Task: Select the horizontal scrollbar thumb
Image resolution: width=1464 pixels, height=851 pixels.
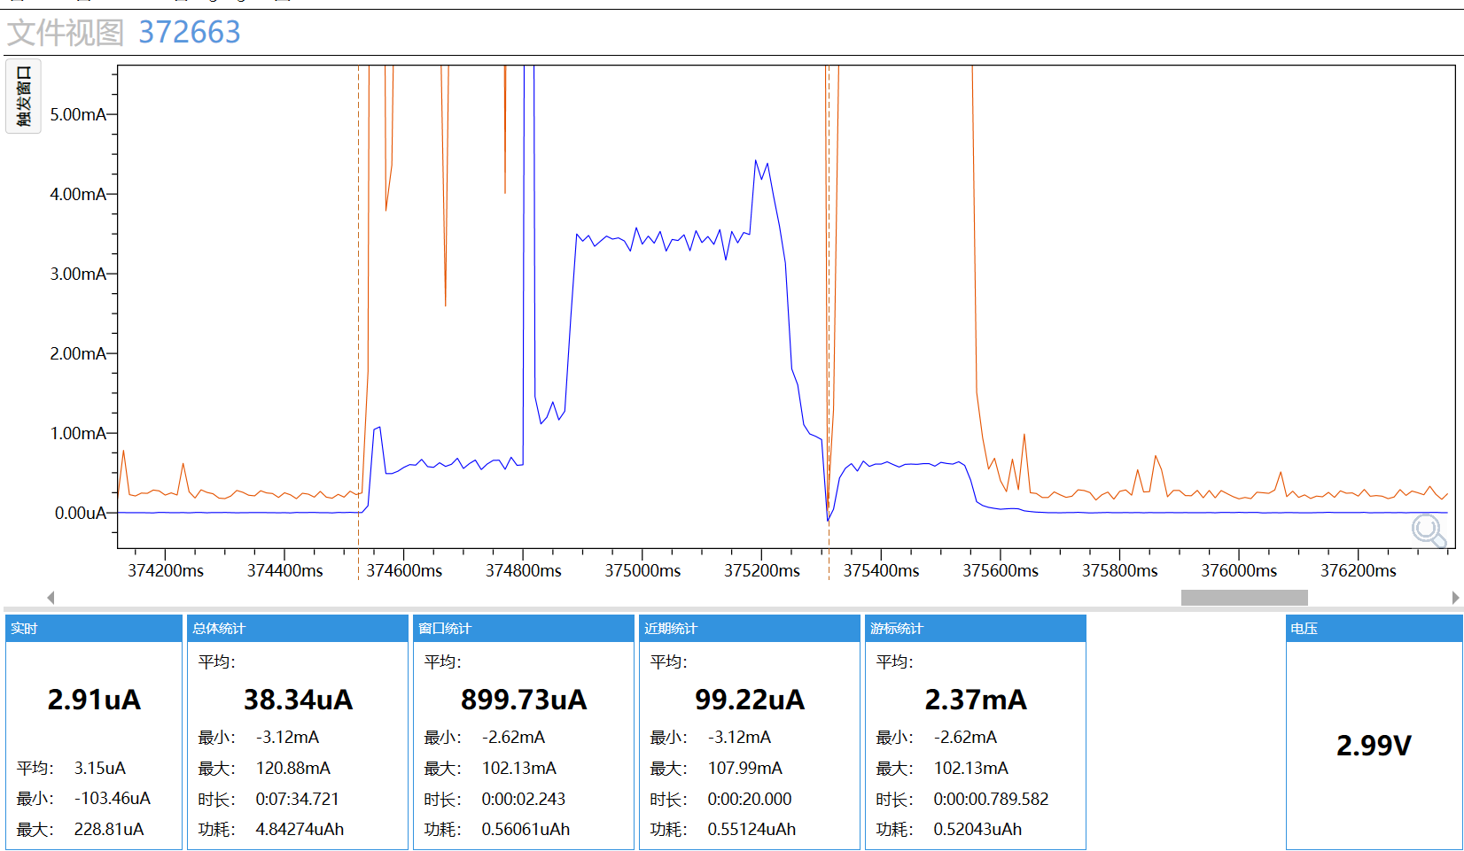Action: (1244, 598)
